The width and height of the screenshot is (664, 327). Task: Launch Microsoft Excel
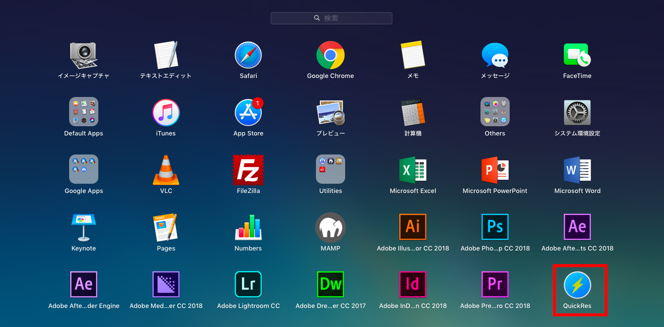pyautogui.click(x=413, y=170)
